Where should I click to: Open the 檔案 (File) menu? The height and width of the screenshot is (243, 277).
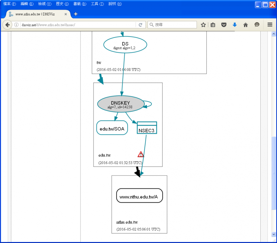(x=9, y=4)
